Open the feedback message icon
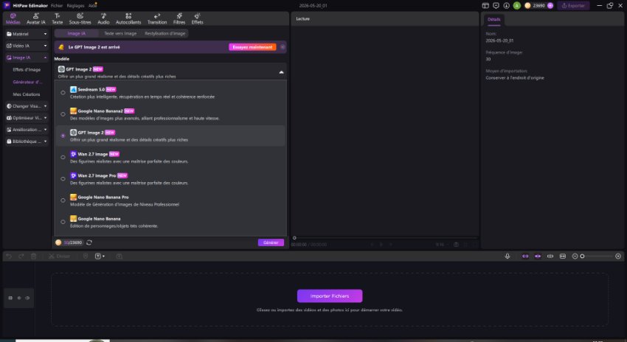This screenshot has height=342, width=627. click(496, 6)
